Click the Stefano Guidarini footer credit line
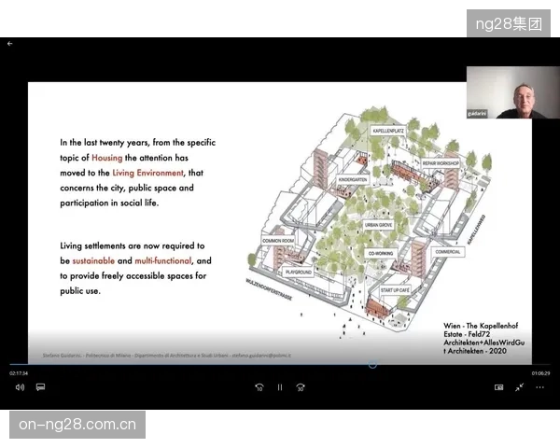Image resolution: width=560 pixels, height=448 pixels. (x=167, y=356)
